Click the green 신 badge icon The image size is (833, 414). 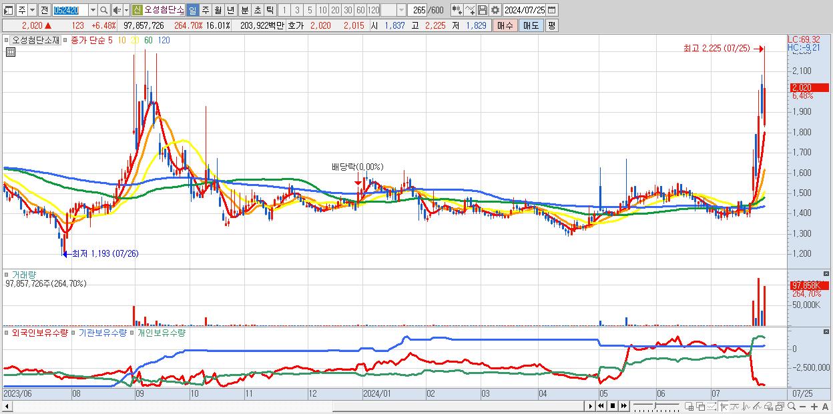coord(136,10)
